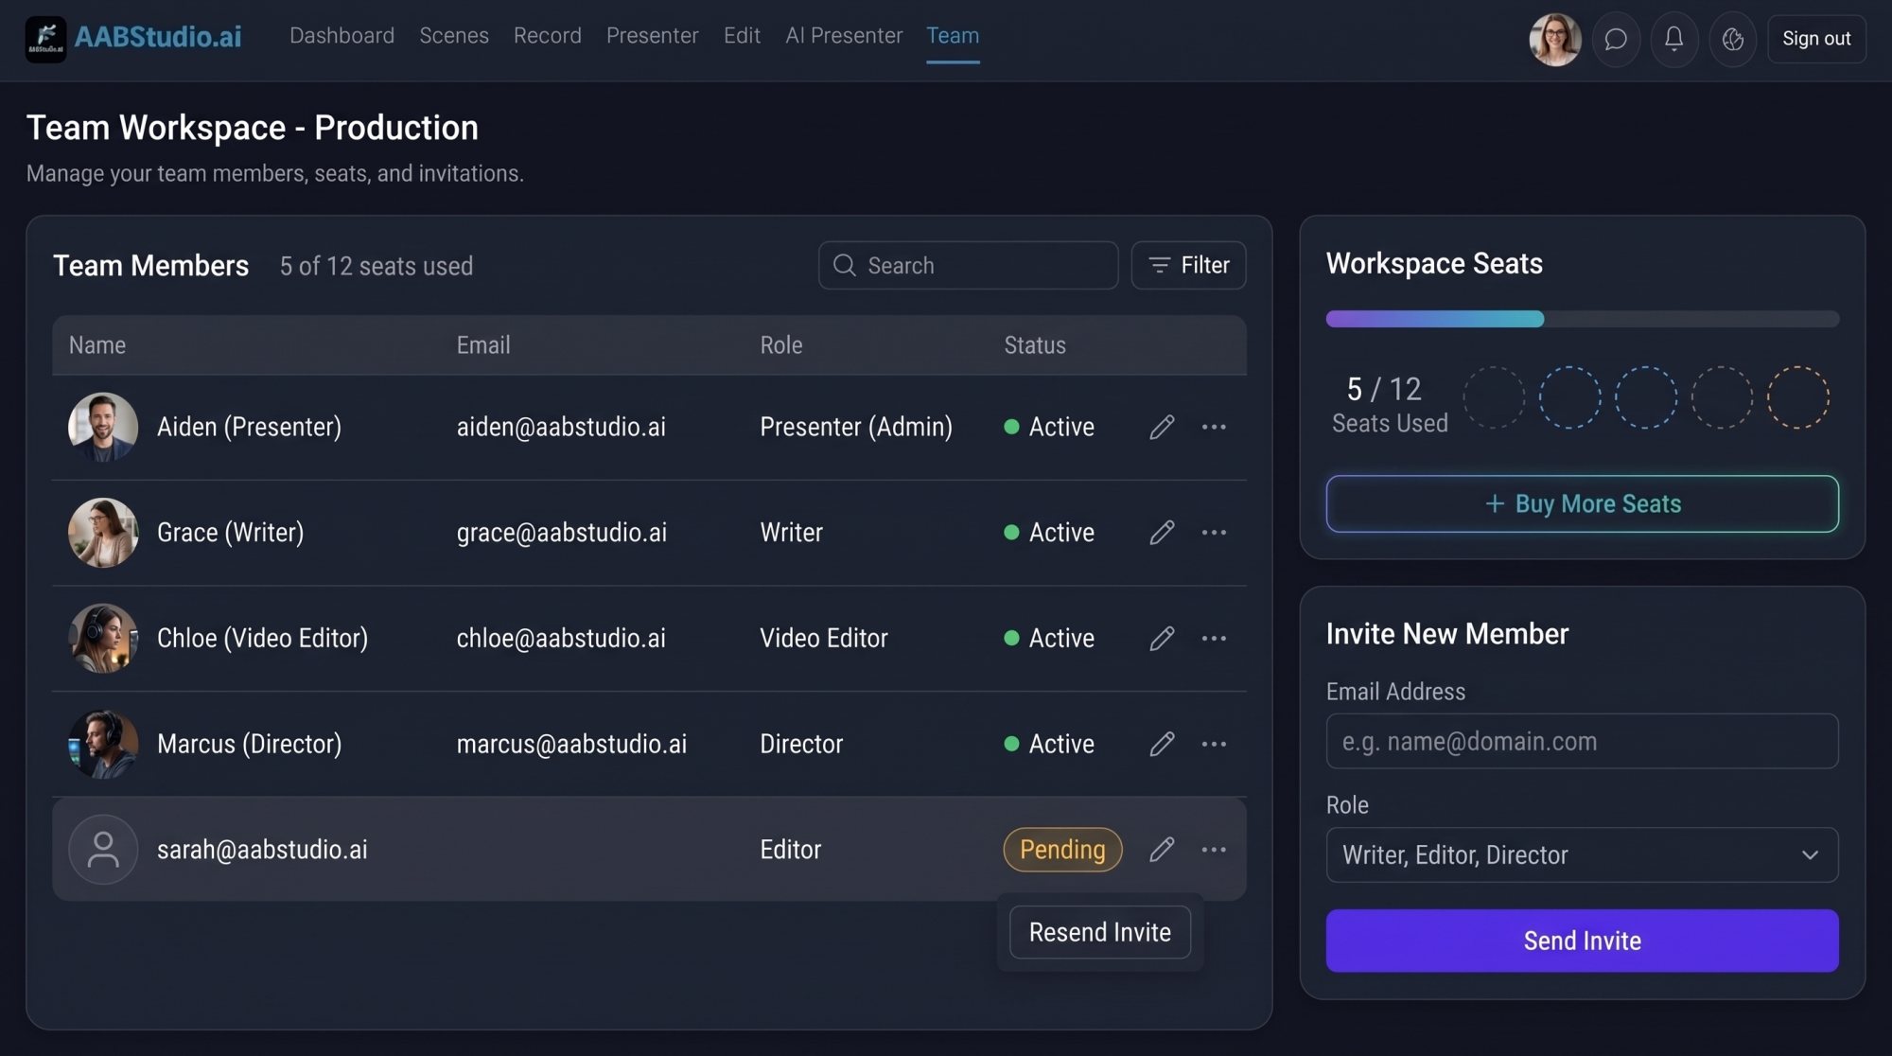Edit the pending sarah@aabstudio.ai invite

click(1162, 850)
